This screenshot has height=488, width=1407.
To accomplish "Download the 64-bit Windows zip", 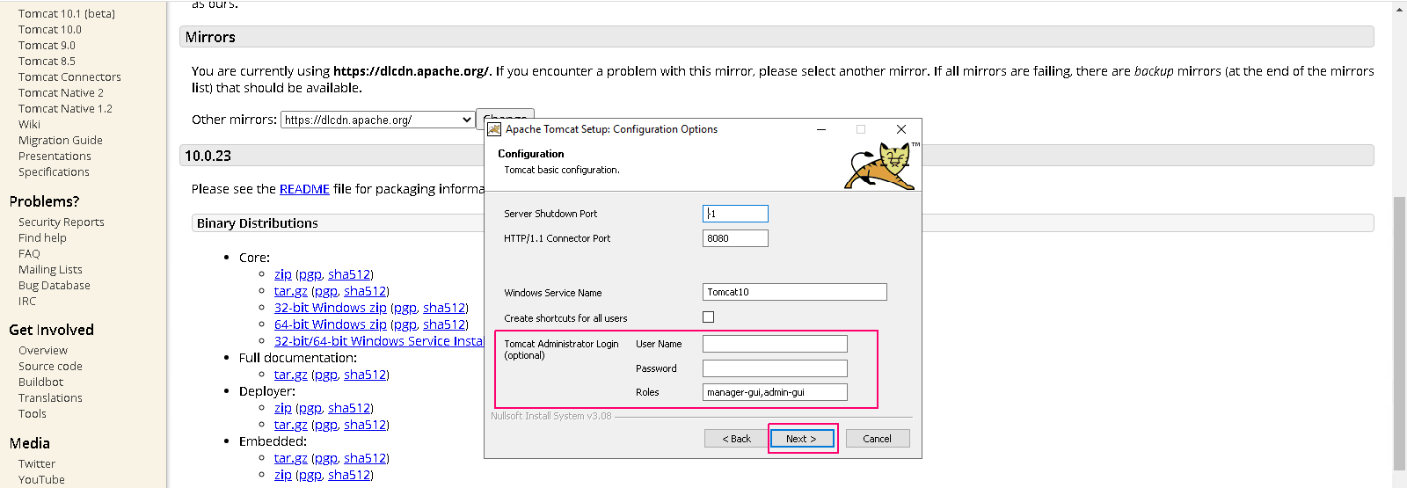I will coord(331,324).
